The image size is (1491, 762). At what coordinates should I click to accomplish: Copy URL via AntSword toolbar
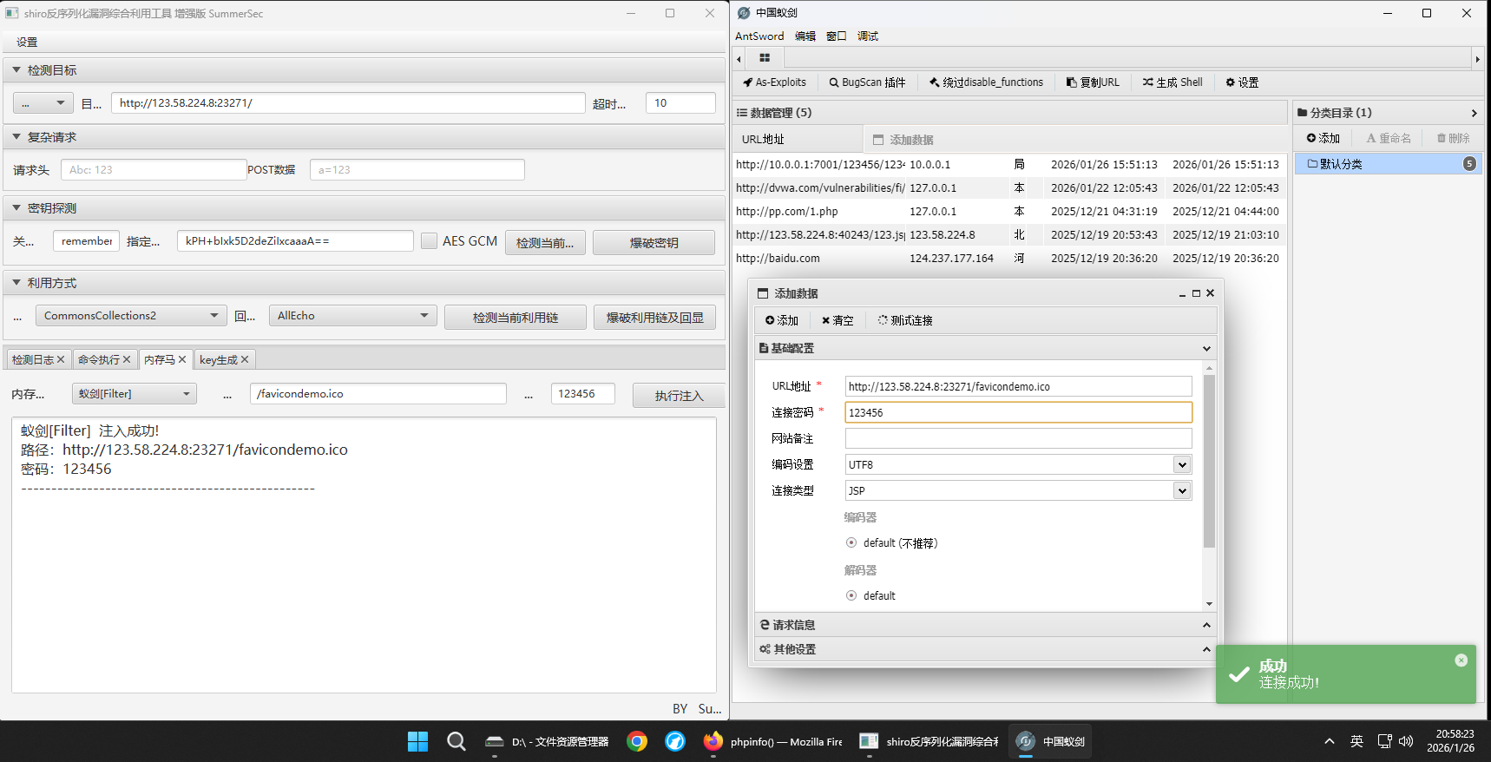click(1093, 82)
